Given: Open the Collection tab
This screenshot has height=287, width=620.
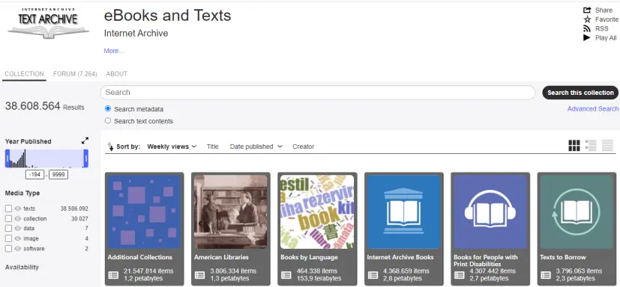Looking at the screenshot, I should tap(24, 74).
